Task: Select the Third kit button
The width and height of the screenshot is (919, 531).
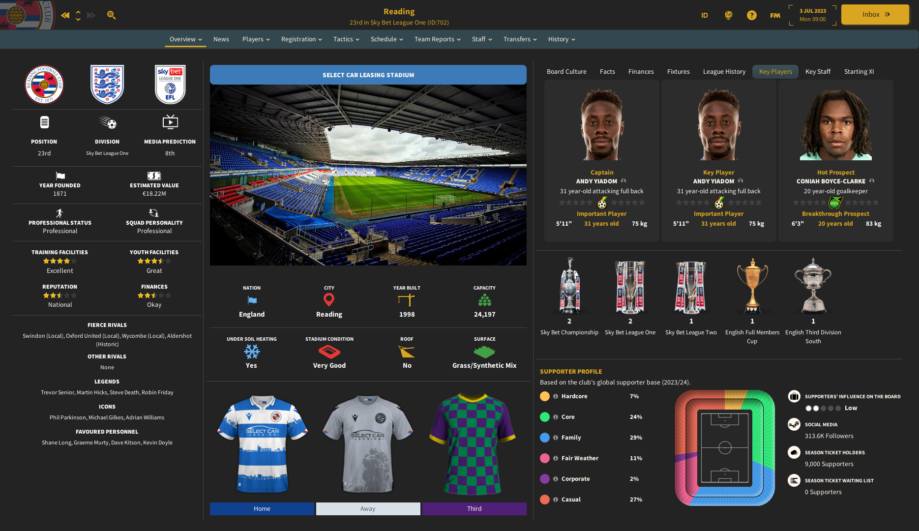Action: tap(474, 509)
